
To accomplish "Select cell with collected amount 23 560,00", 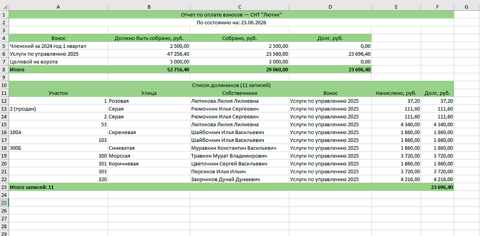I will [240, 54].
